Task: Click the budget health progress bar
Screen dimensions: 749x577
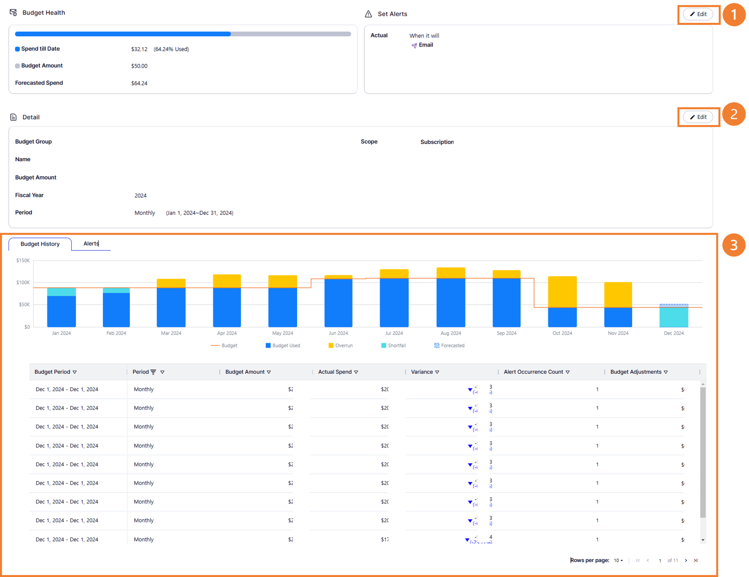Action: (x=183, y=34)
